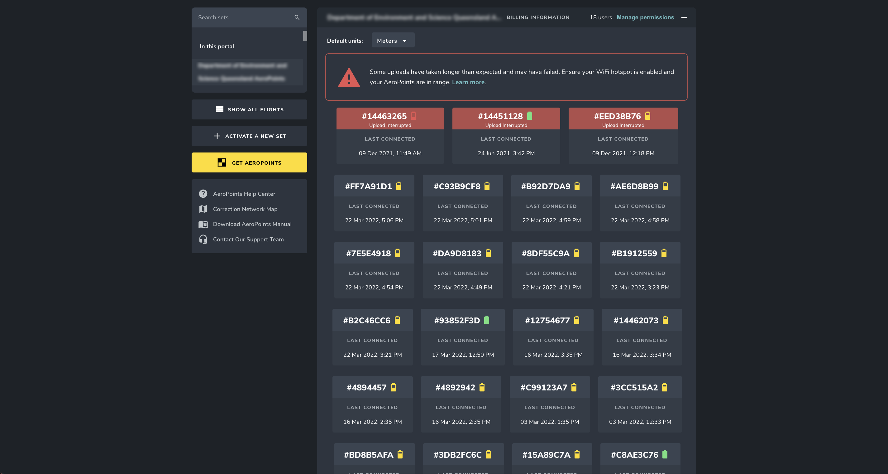The image size is (888, 474).
Task: Open AeroPoint set #BD8B5AFA
Action: tap(375, 458)
